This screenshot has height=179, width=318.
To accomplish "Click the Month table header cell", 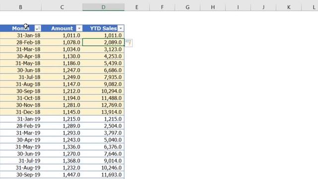I will [x=20, y=28].
